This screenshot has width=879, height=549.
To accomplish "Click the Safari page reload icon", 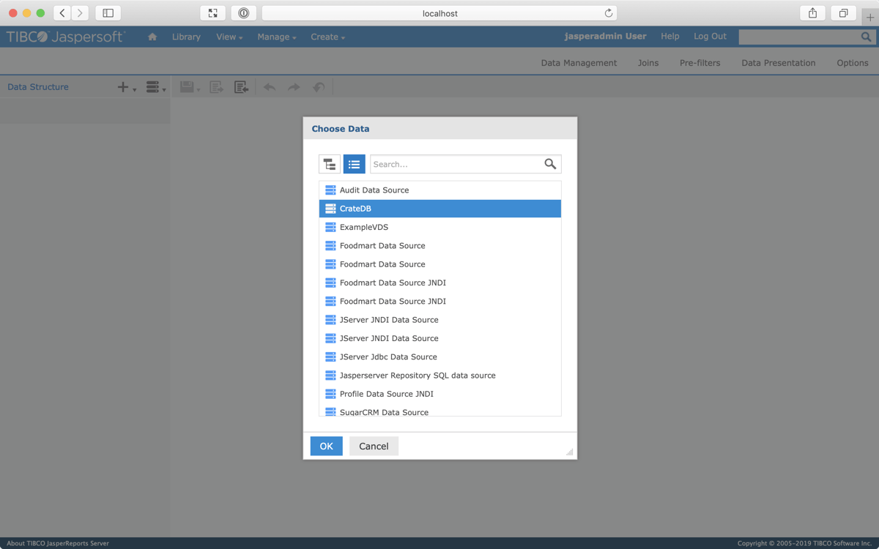I will [608, 13].
